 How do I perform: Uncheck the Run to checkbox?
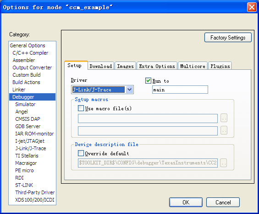coord(148,81)
